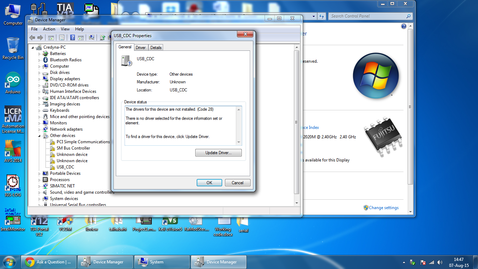Expand the Network adapters node
Screen dimensions: 478x269
pos(40,130)
